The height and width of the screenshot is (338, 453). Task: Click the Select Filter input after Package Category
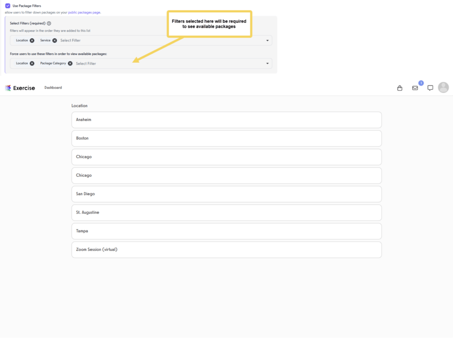point(86,64)
